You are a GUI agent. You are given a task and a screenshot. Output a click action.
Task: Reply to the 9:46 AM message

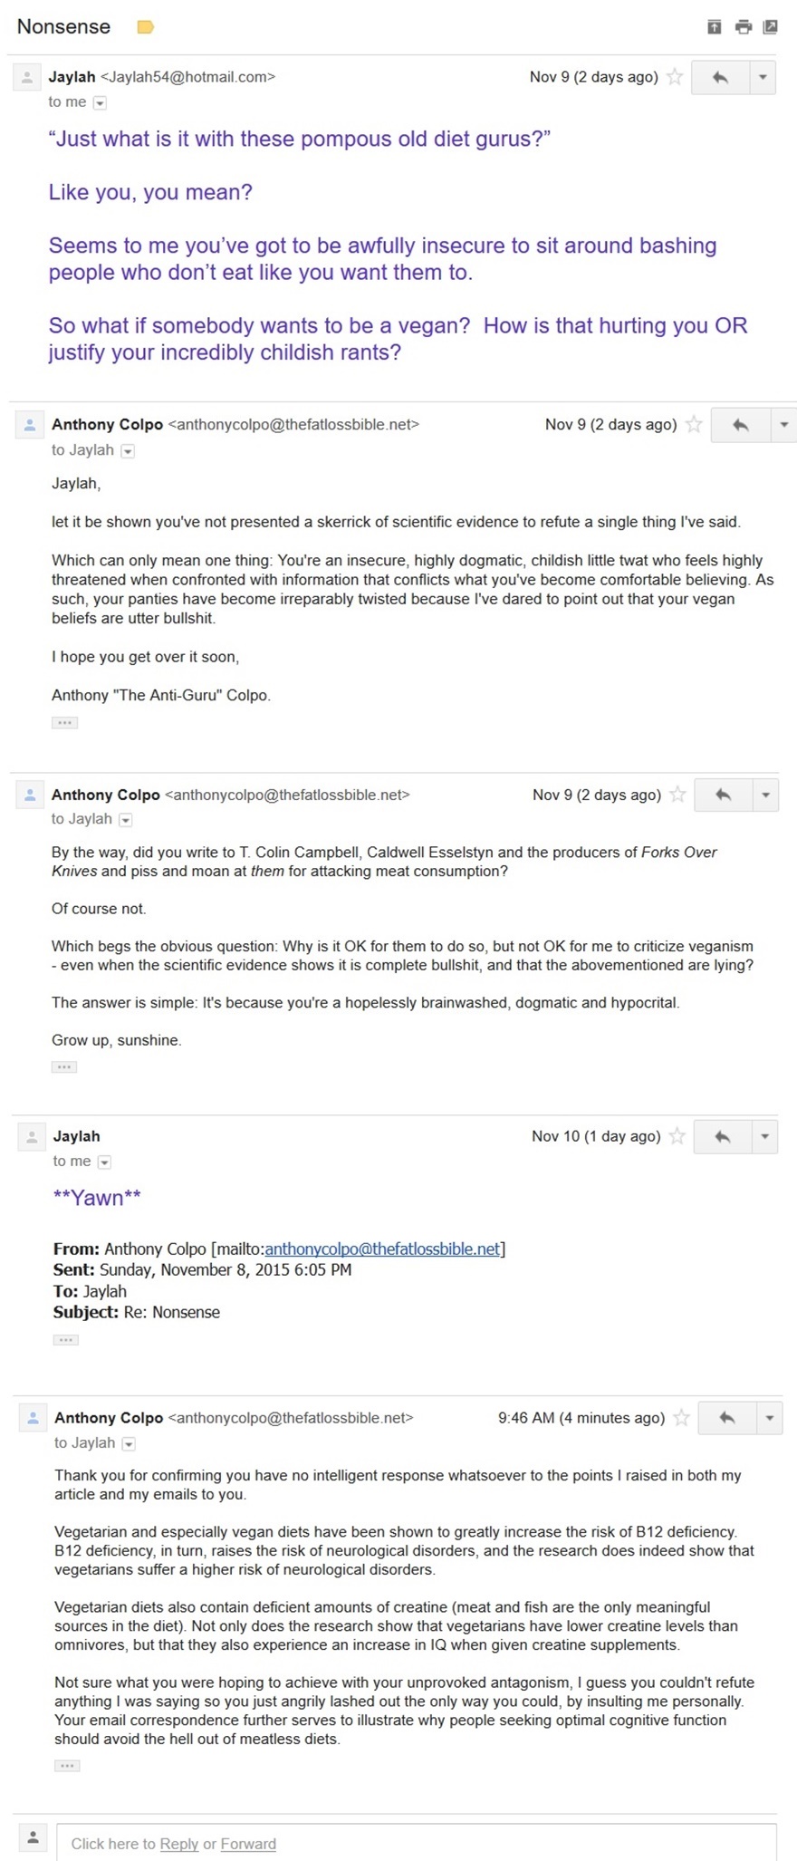click(x=726, y=1419)
